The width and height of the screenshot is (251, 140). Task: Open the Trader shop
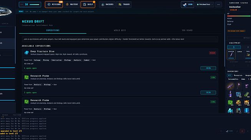pyautogui.click(x=124, y=5)
